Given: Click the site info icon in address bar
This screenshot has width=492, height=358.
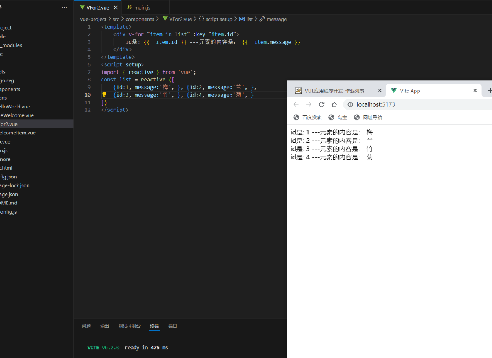Looking at the screenshot, I should [350, 104].
